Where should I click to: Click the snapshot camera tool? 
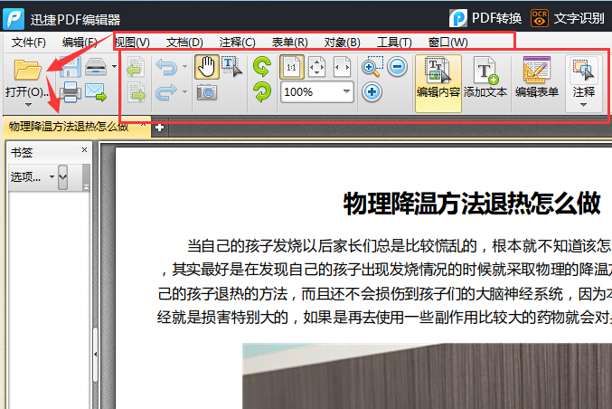coord(207,92)
